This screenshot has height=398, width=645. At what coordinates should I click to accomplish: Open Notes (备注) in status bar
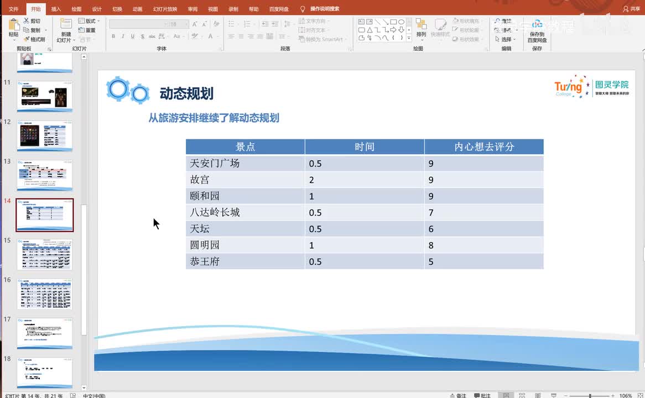[458, 395]
